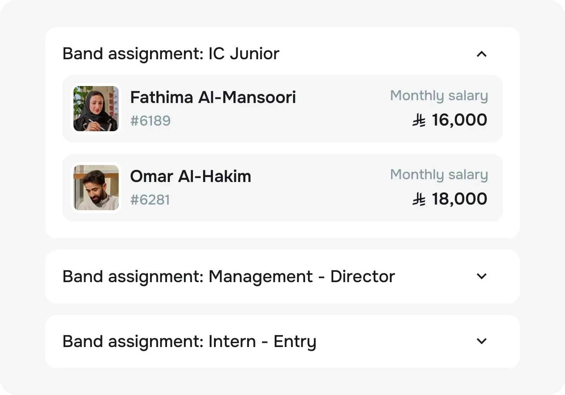Click Fathima's Monthly salary label

tap(439, 96)
